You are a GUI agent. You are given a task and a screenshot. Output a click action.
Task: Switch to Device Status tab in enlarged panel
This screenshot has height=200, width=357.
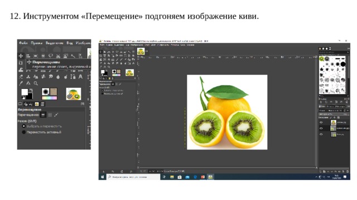click(x=26, y=104)
